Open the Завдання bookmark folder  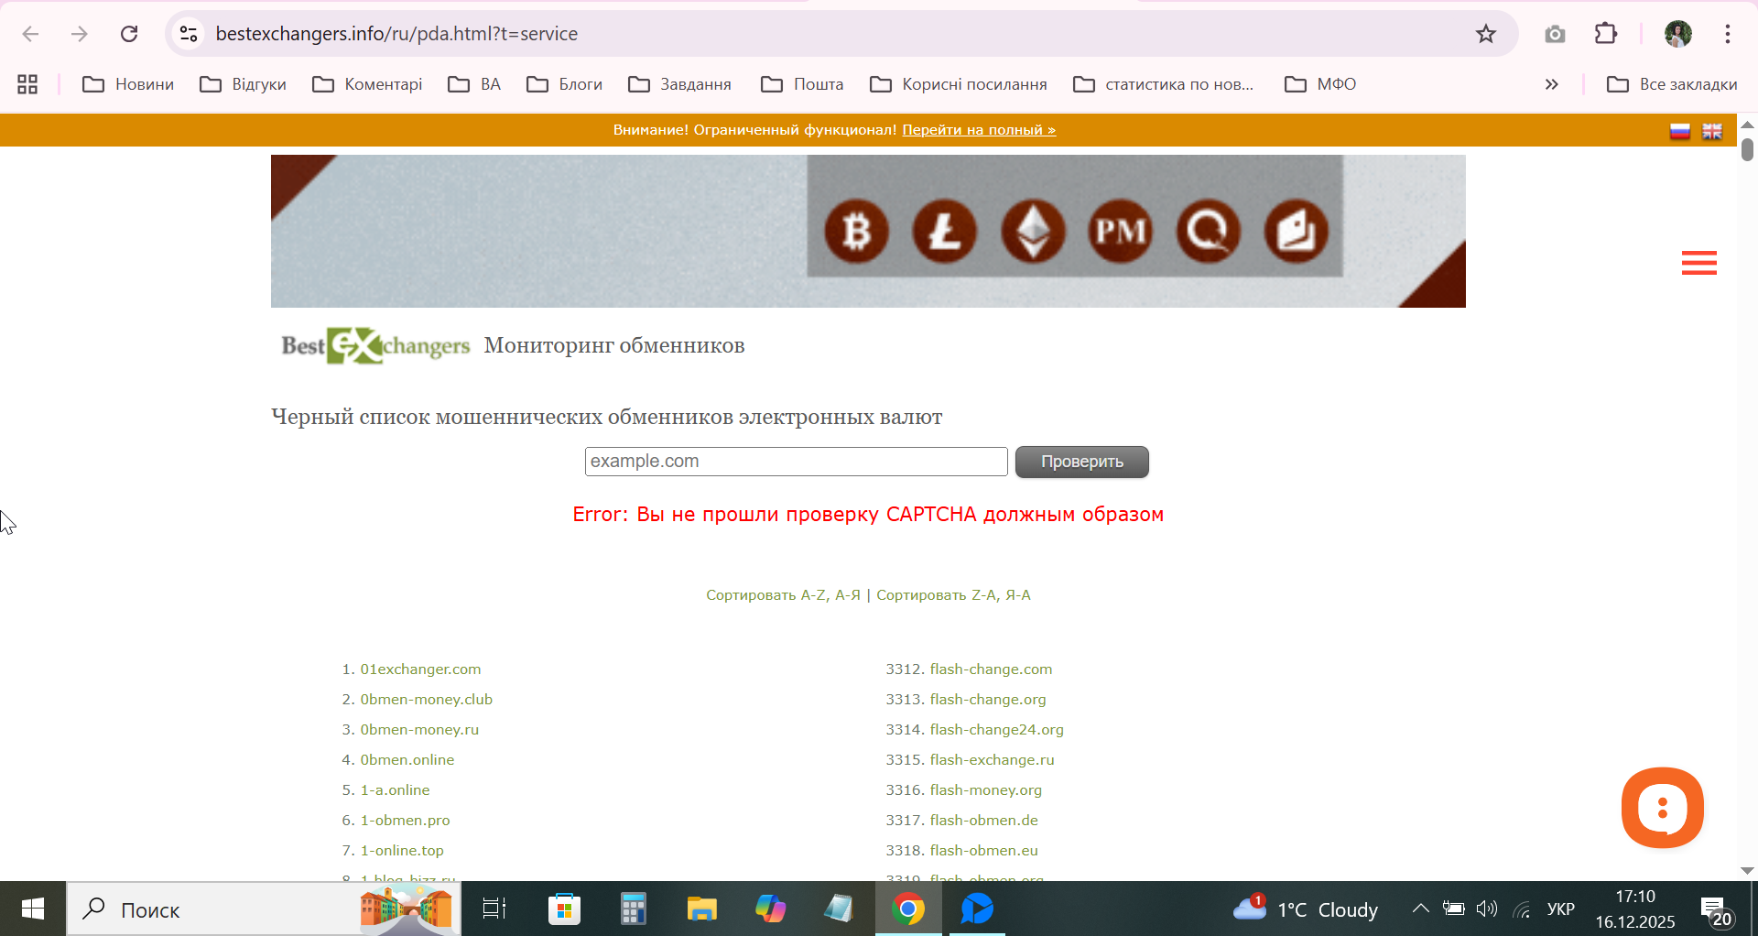tap(679, 84)
